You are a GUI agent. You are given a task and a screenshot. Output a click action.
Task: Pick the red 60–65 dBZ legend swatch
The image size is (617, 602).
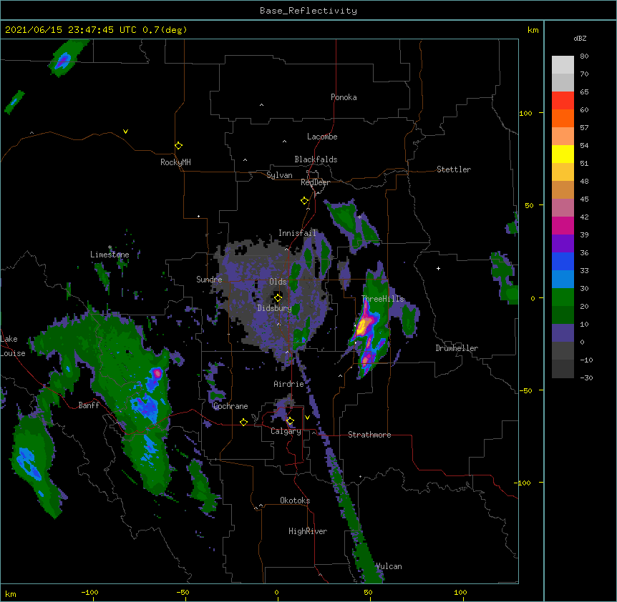pos(563,101)
